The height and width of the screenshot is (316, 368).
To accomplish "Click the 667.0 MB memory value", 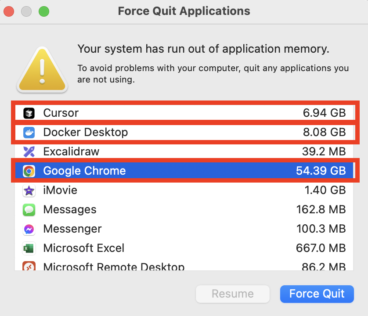I will coord(321,248).
